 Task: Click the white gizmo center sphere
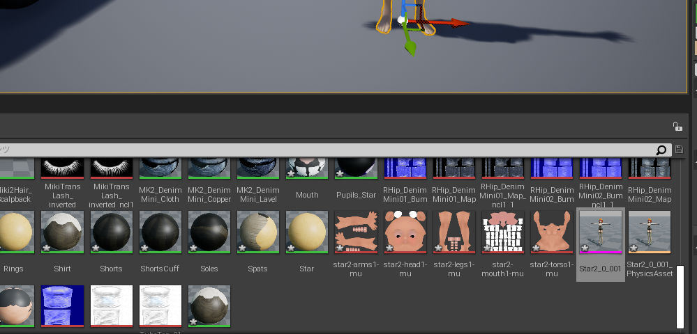point(401,19)
